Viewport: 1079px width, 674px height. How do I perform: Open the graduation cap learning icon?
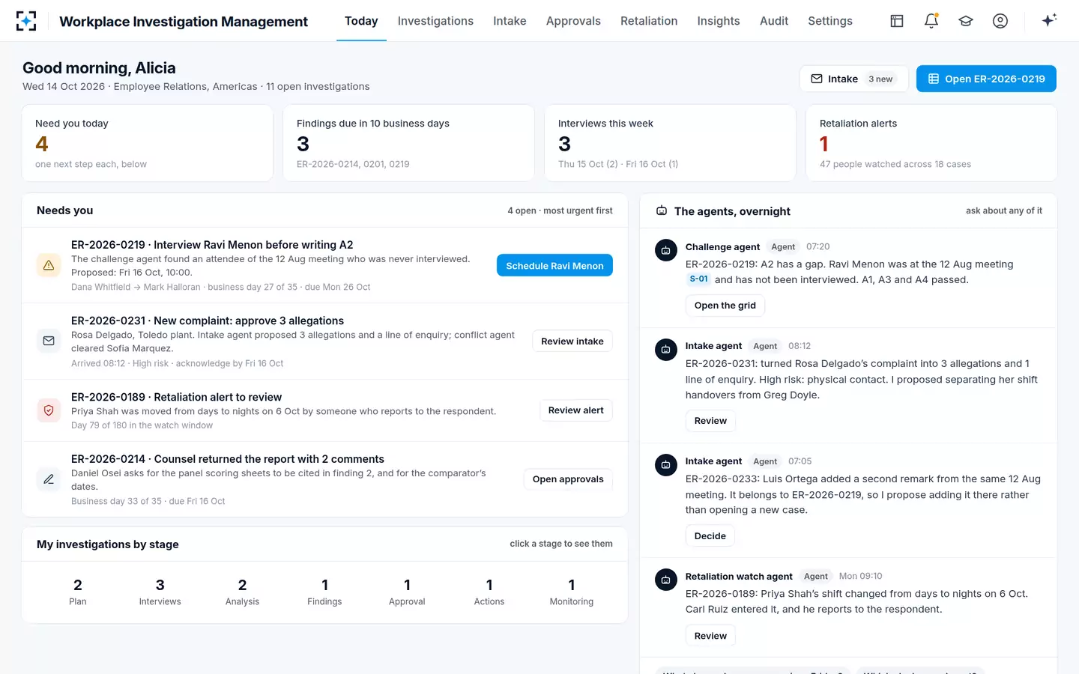[966, 21]
